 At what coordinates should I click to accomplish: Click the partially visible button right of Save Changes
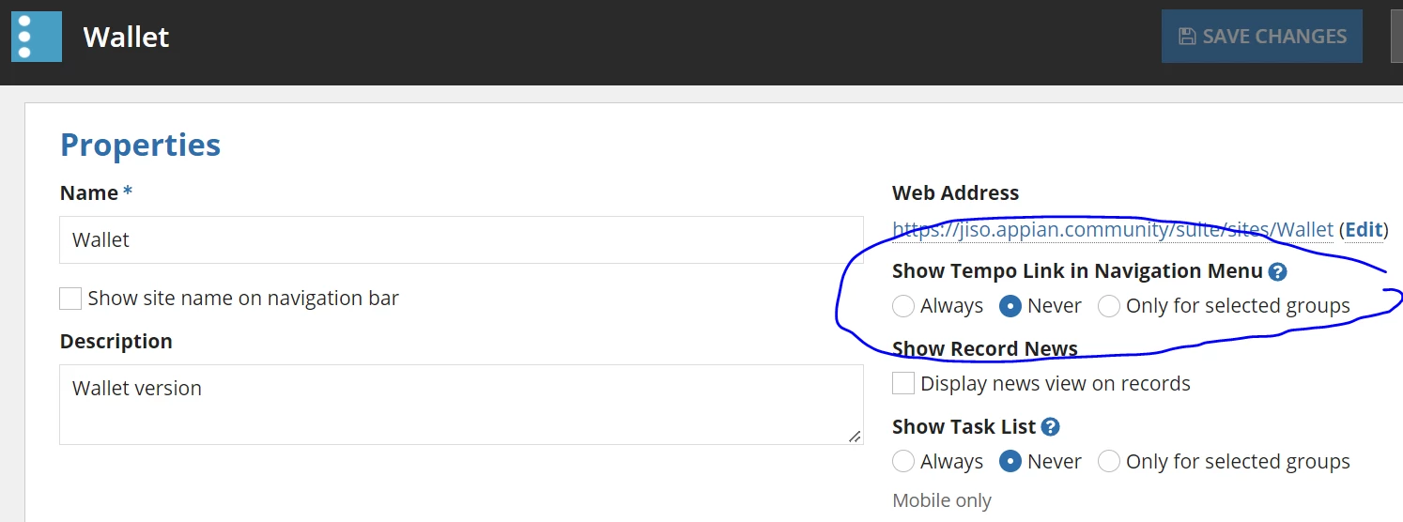[x=1396, y=37]
